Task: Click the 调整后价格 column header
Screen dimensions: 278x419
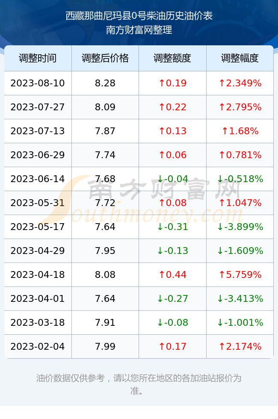Action: pyautogui.click(x=105, y=58)
